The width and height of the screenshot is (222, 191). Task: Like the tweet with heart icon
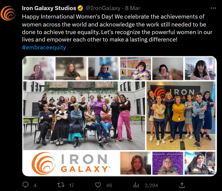click(x=98, y=185)
